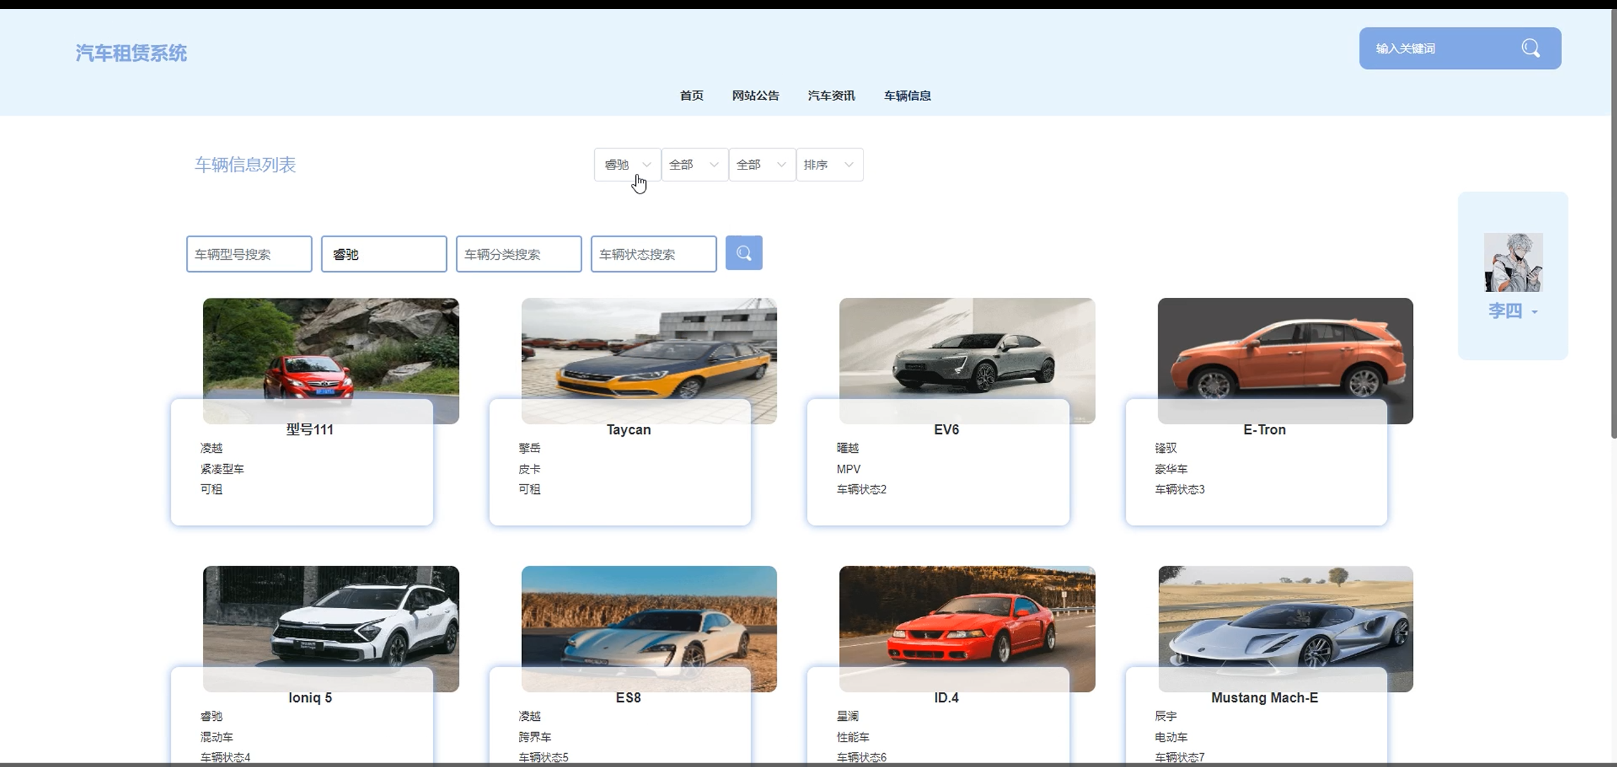Click the 车辆信息列表 heading
The height and width of the screenshot is (767, 1617).
(x=245, y=165)
